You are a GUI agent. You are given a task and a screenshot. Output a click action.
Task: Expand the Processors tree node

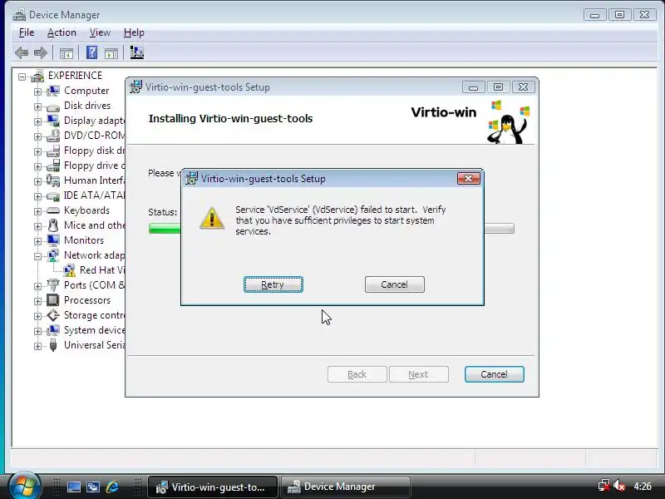(x=37, y=301)
